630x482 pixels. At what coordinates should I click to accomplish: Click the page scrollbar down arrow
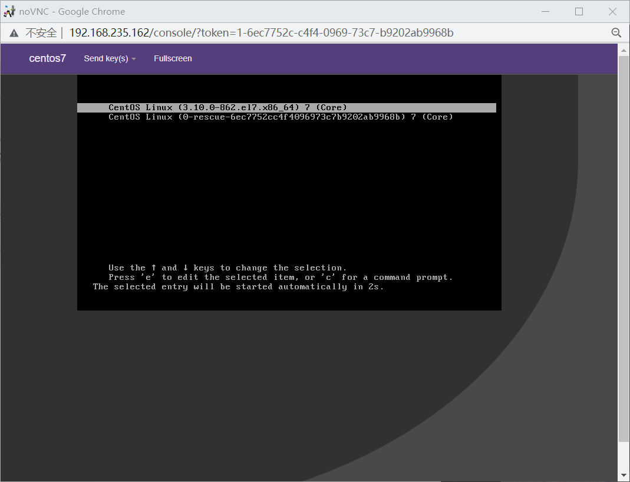[x=624, y=476]
